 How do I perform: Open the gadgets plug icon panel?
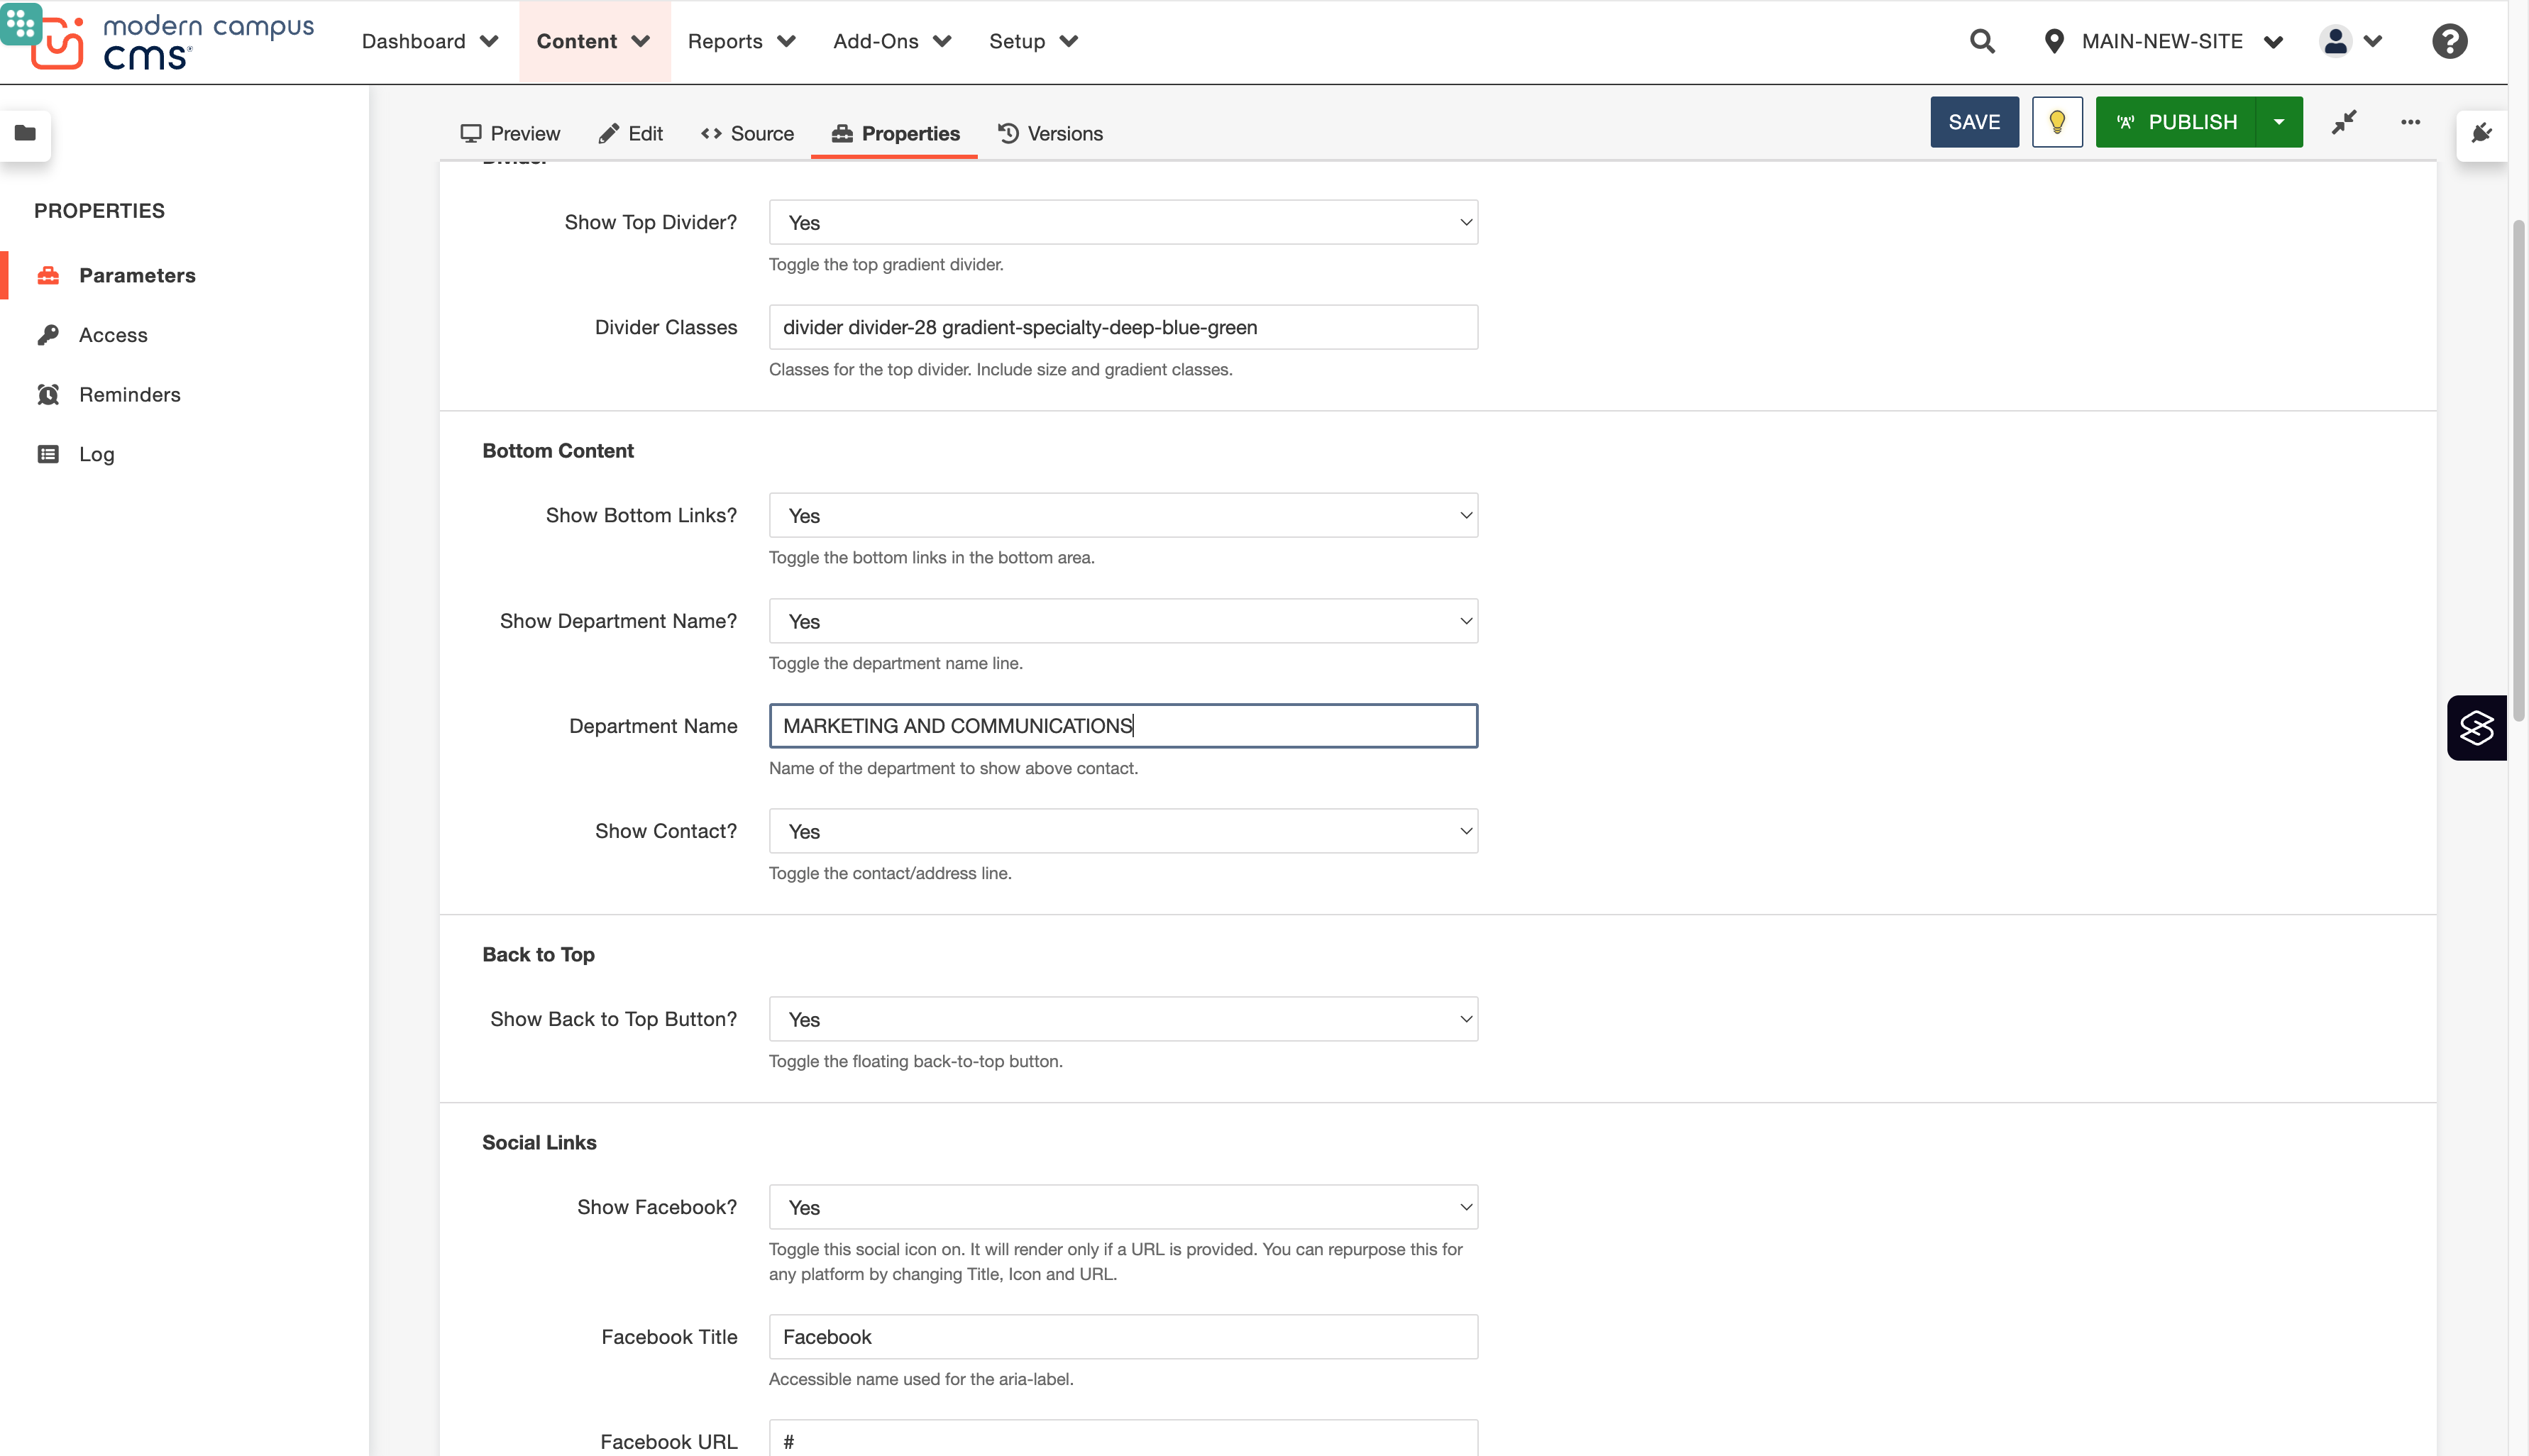(x=2481, y=133)
